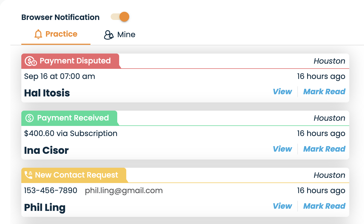
Task: Click the Payment Received dollar icon
Action: click(x=29, y=118)
